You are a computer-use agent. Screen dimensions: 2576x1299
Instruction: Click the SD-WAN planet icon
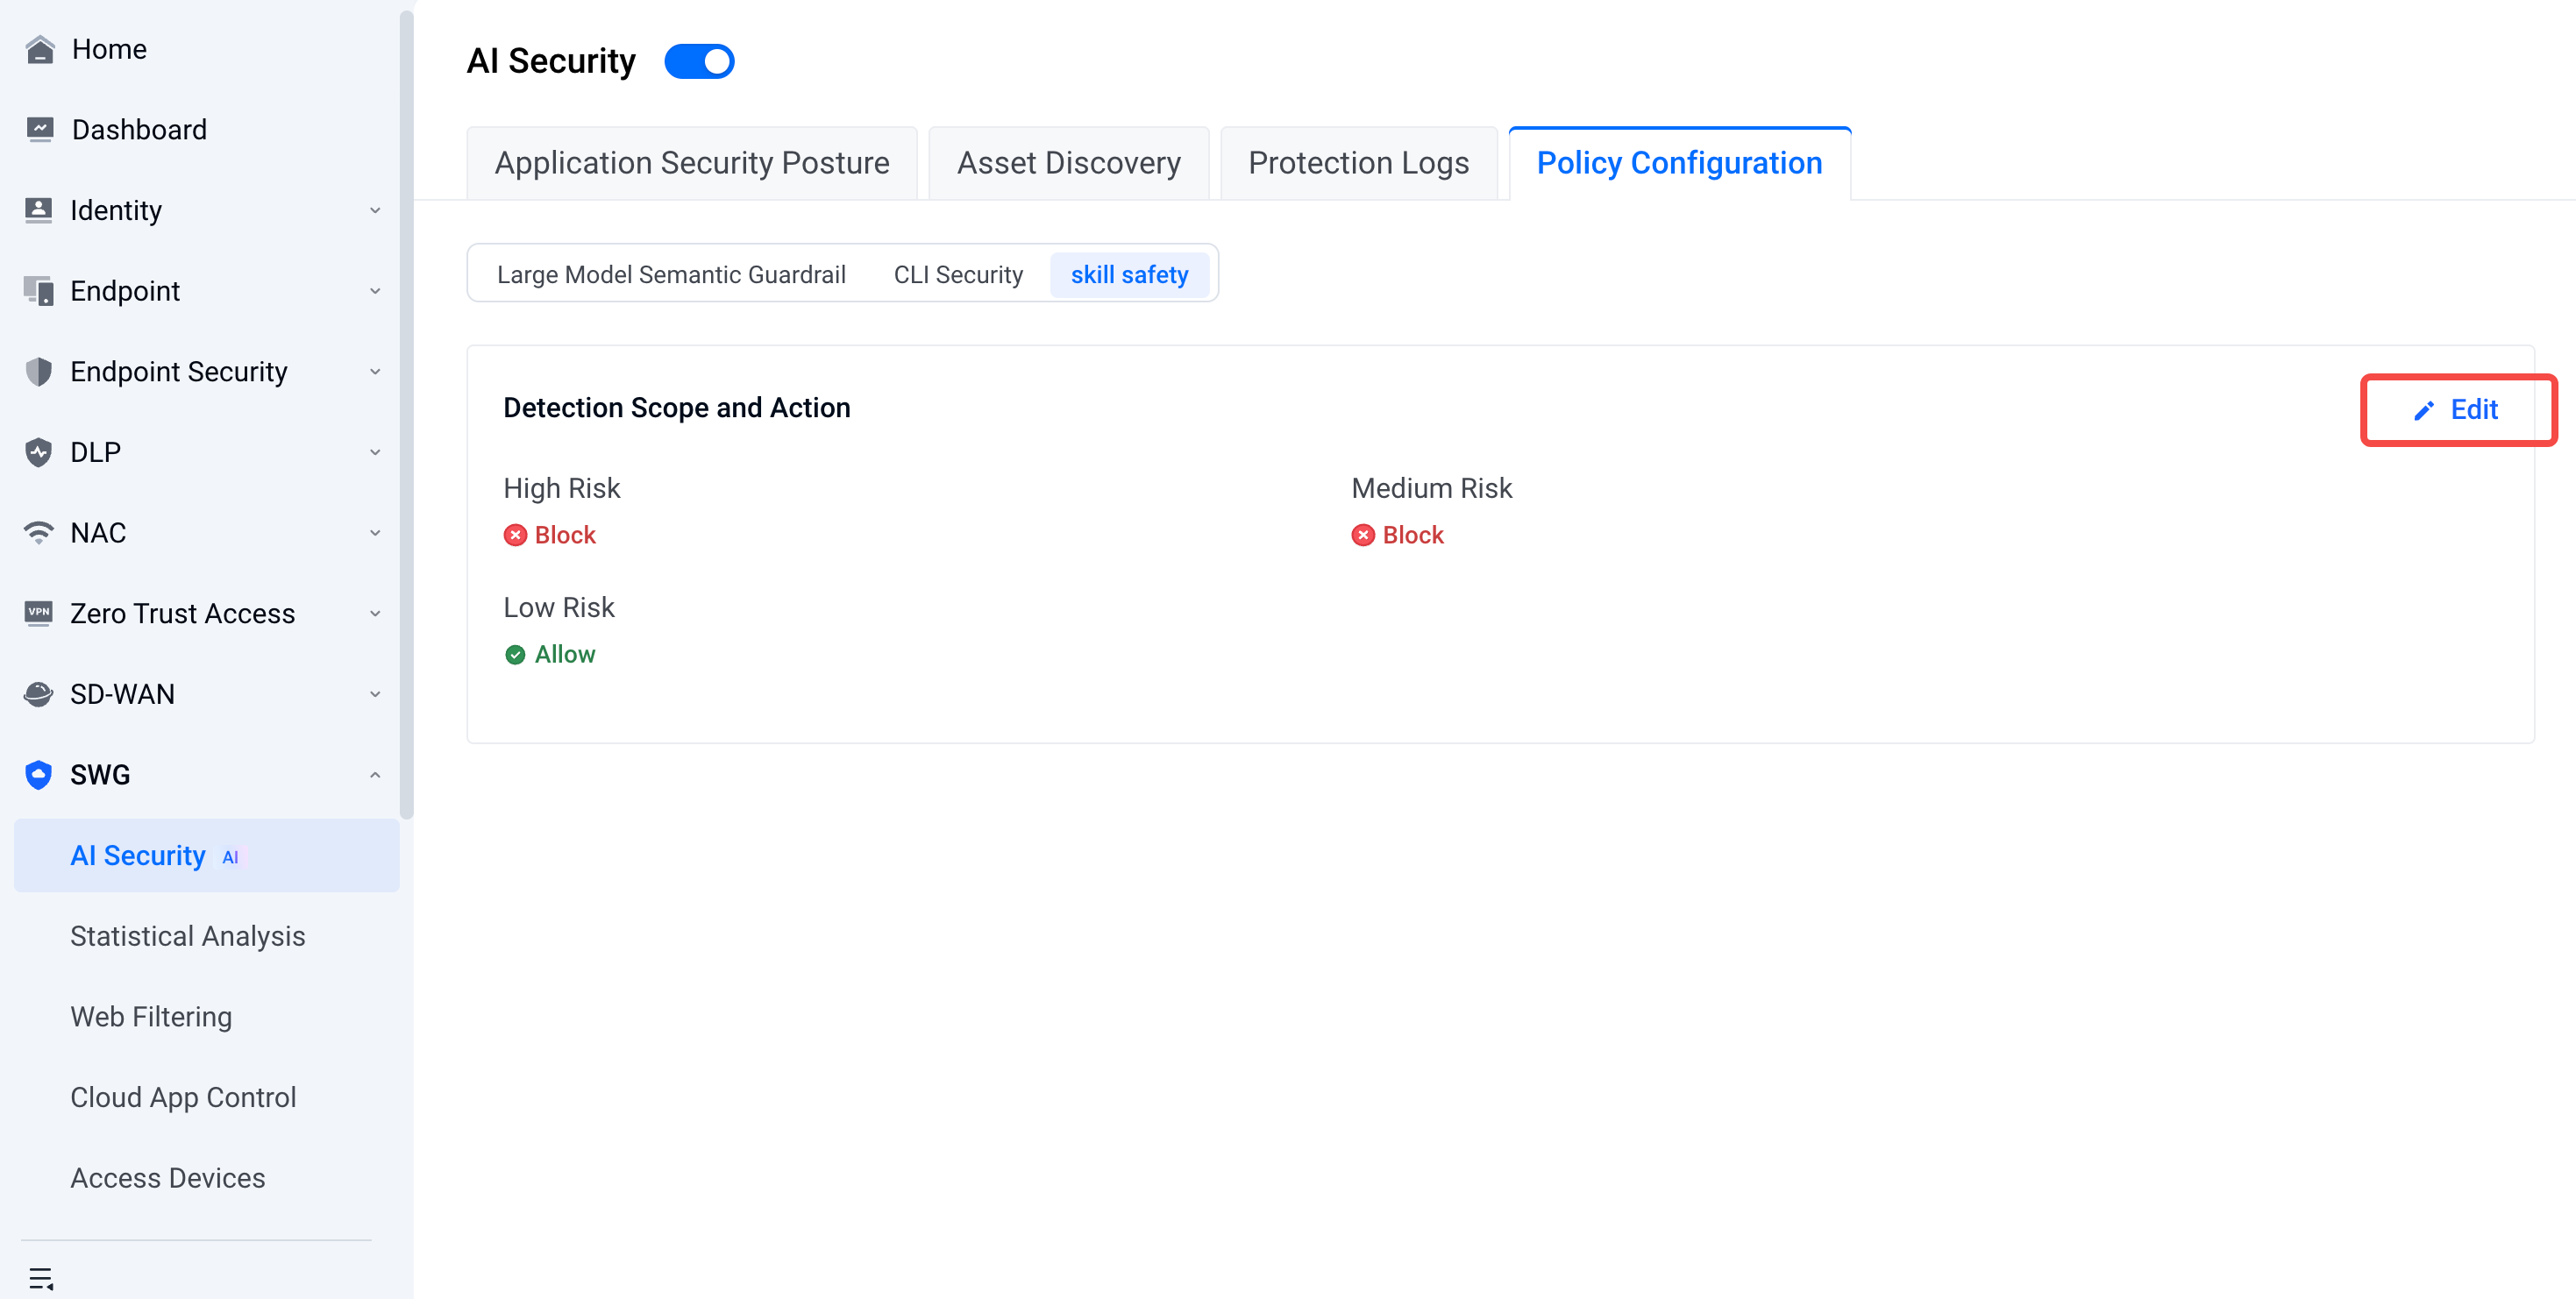click(x=39, y=694)
